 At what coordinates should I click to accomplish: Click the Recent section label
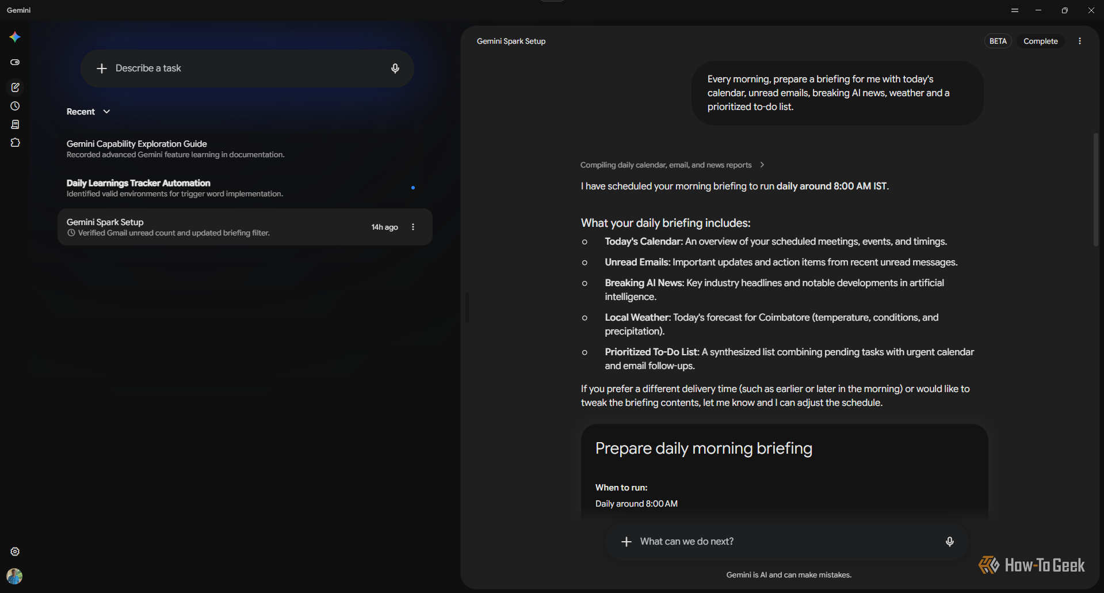pos(81,112)
